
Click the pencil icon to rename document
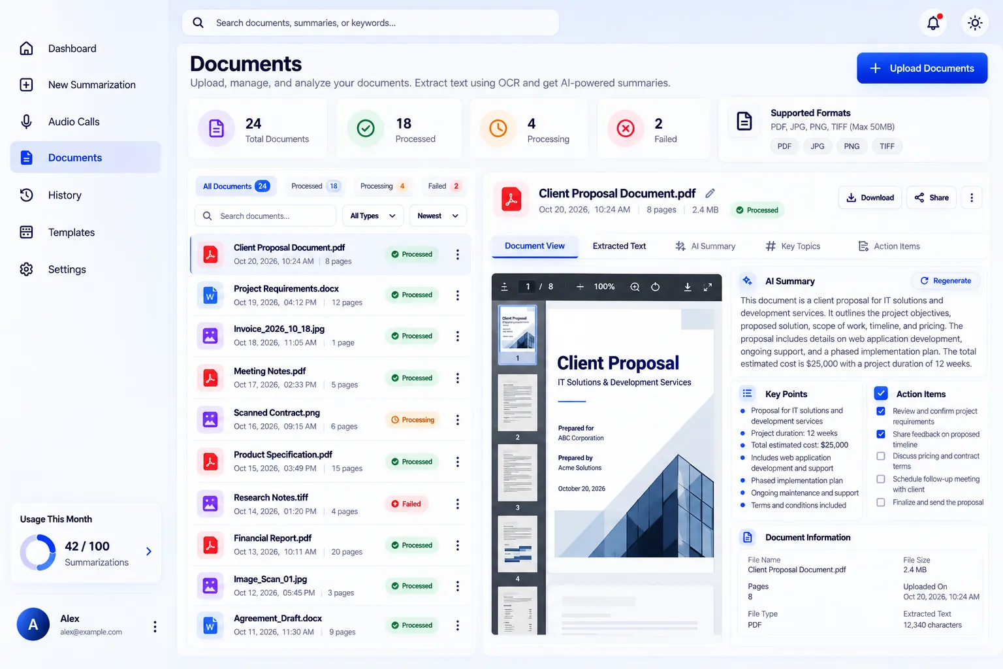[710, 193]
